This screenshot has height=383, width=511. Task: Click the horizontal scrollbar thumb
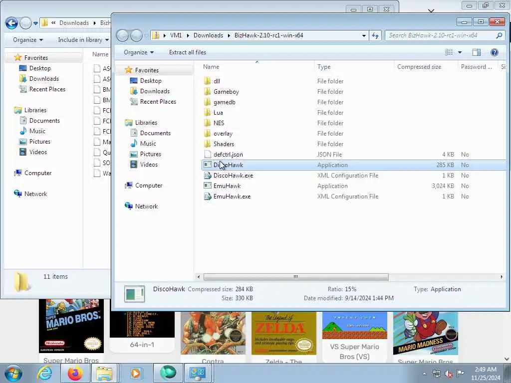tap(296, 277)
